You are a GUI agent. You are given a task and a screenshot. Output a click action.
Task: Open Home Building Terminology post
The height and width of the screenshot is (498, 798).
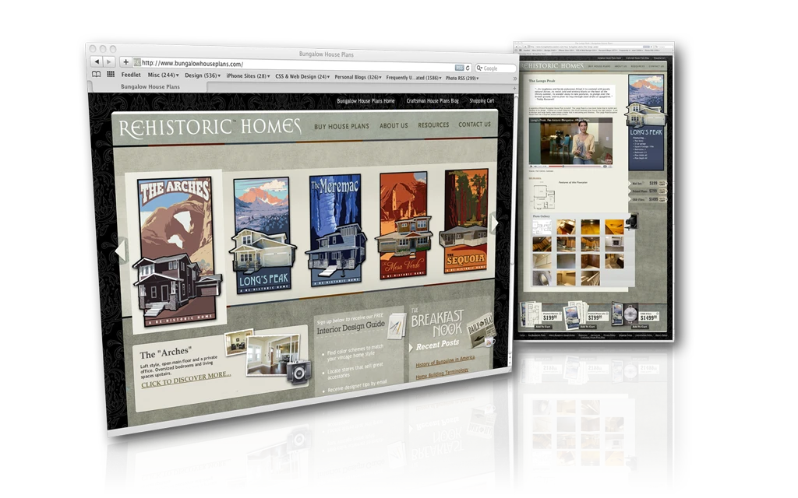(x=442, y=373)
